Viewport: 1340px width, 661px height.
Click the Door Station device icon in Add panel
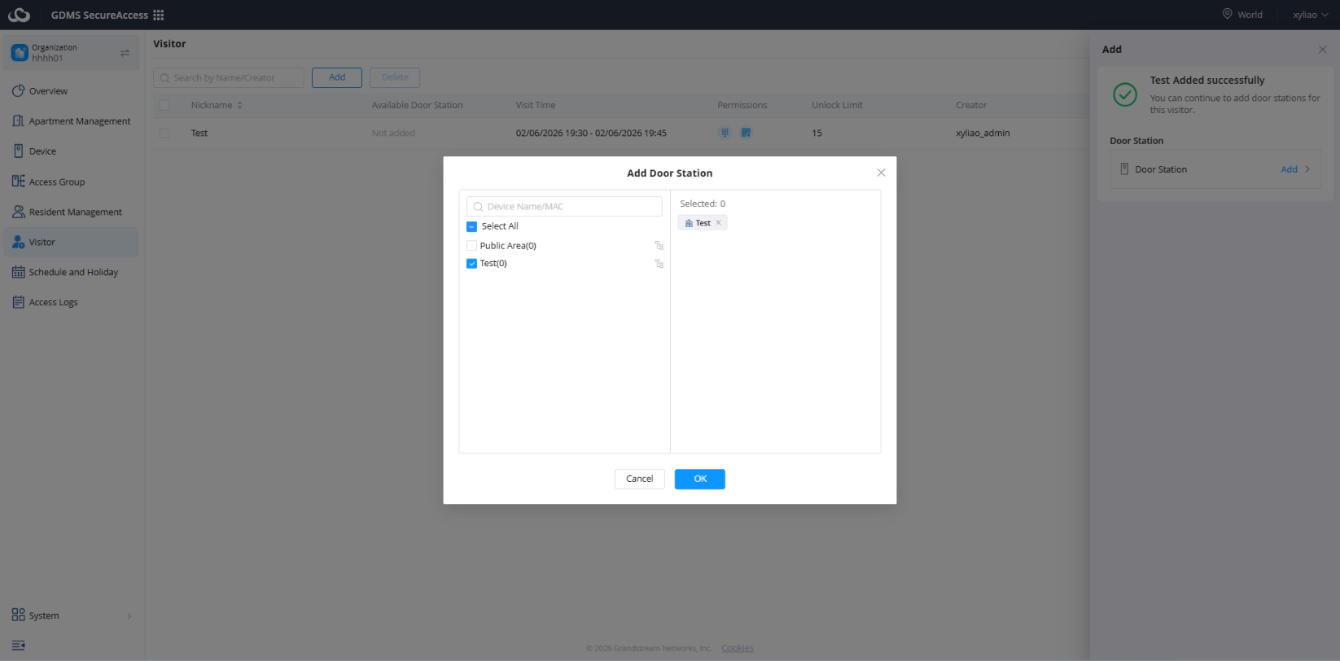click(x=1124, y=169)
